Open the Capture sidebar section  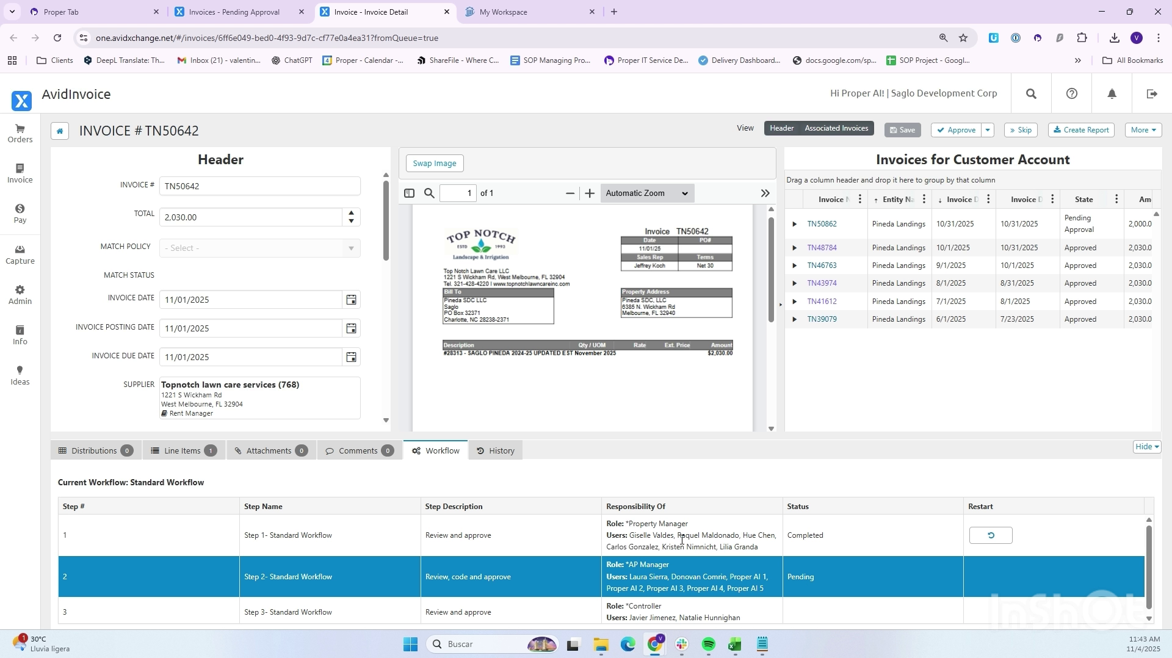[20, 255]
